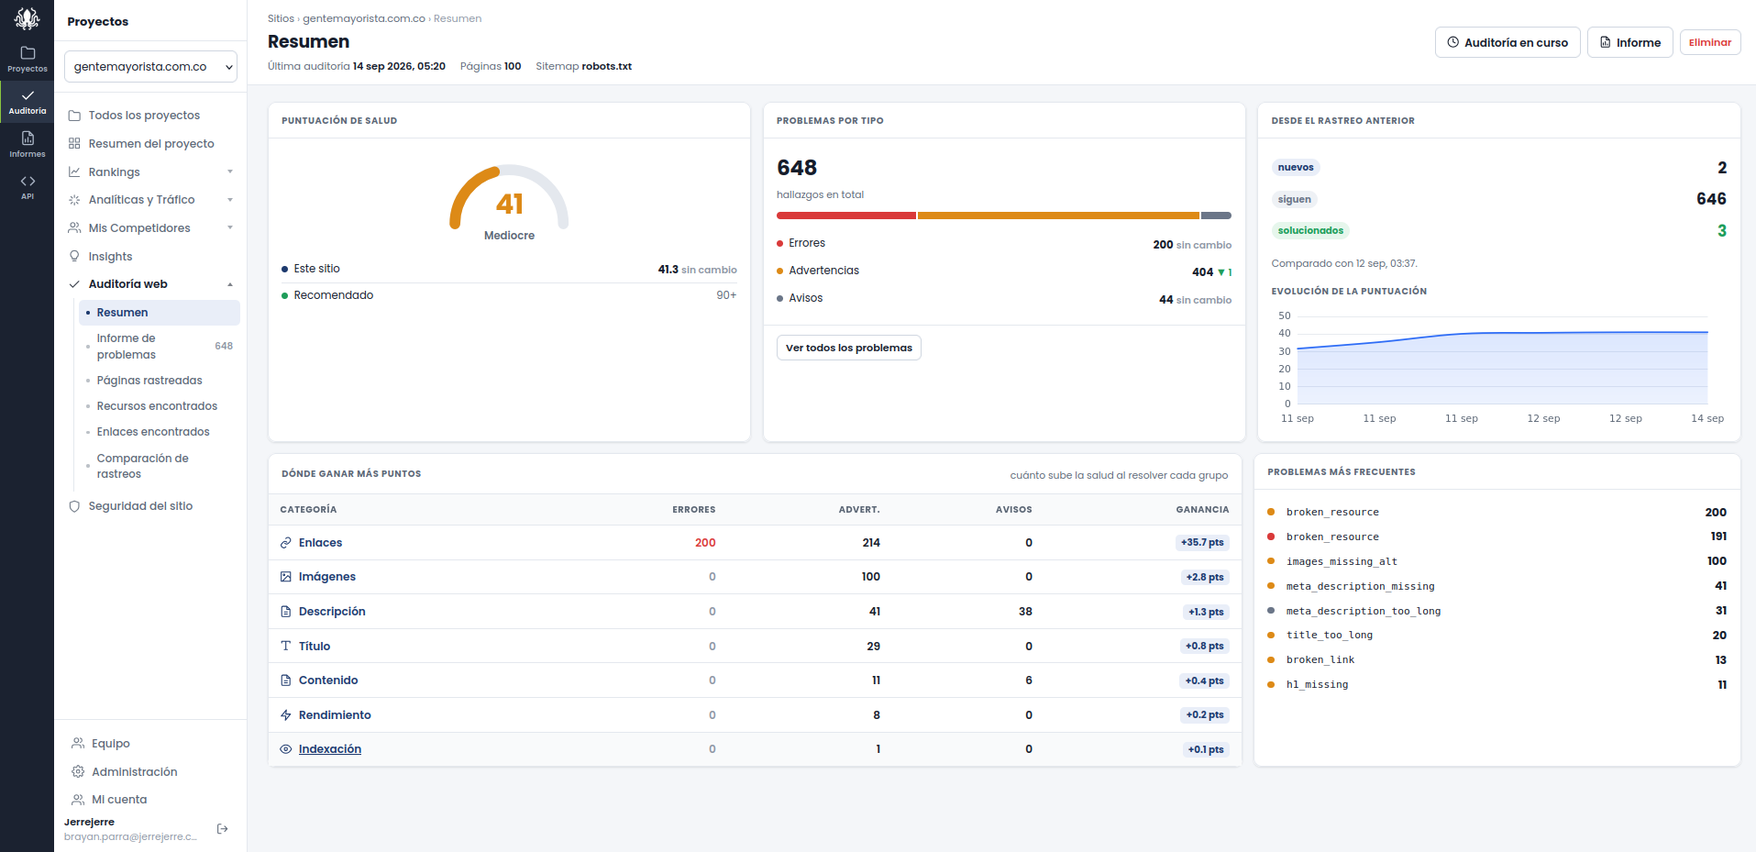The width and height of the screenshot is (1756, 852).
Task: Open the Informes document rail icon
Action: [x=28, y=144]
